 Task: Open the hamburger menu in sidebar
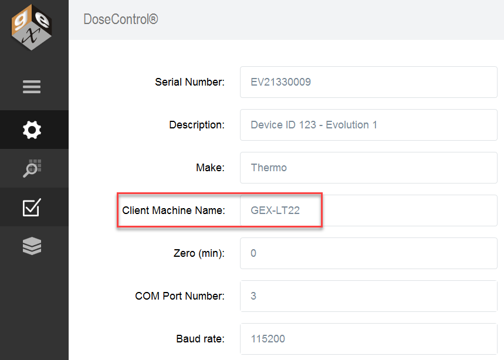pyautogui.click(x=32, y=87)
